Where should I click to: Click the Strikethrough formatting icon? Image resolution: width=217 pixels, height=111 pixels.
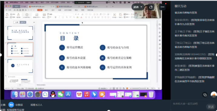pos(67,17)
